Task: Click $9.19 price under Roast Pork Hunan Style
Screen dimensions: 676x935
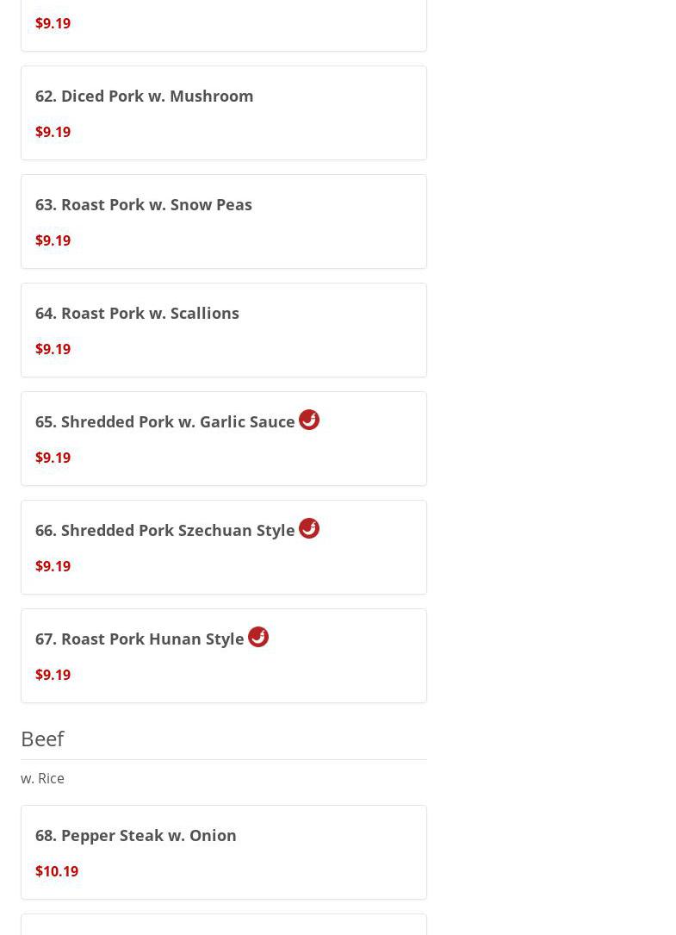Action: tap(53, 675)
